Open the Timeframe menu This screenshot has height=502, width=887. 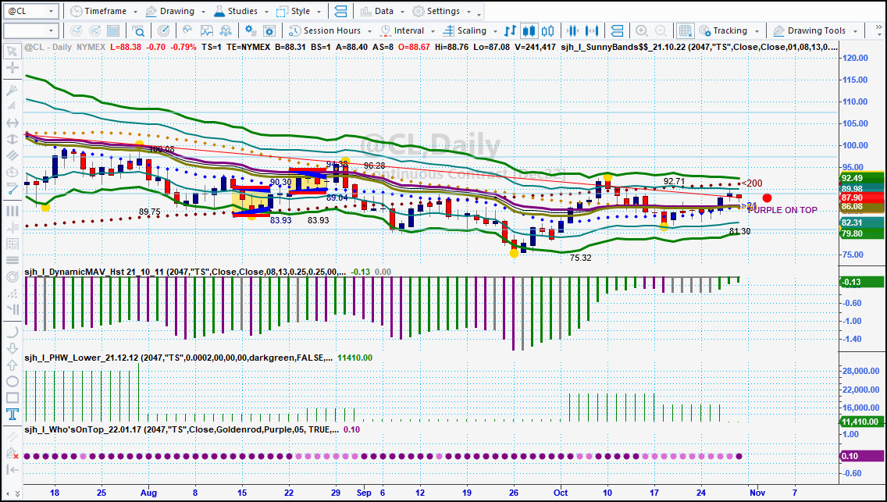tap(104, 11)
